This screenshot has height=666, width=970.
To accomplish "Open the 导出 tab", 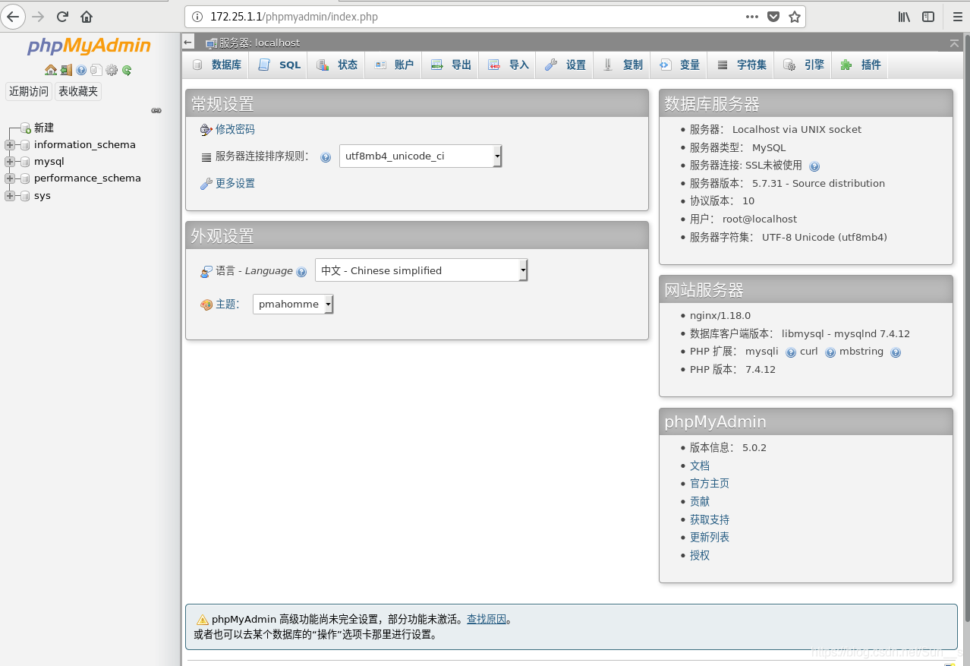I will click(451, 65).
